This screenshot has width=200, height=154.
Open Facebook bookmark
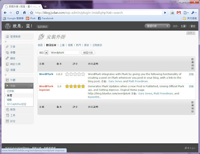coord(46,18)
